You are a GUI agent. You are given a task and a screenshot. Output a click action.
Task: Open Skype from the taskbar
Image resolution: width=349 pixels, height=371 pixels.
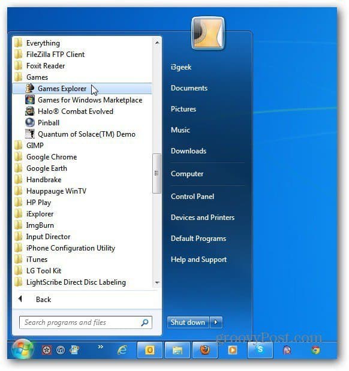[x=260, y=350]
